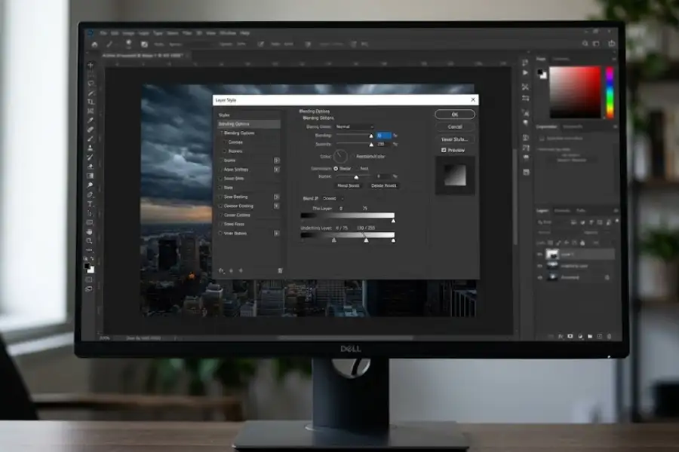Open the color picker circle in Blending Options
Viewport: 679px width, 452px height.
(x=340, y=155)
